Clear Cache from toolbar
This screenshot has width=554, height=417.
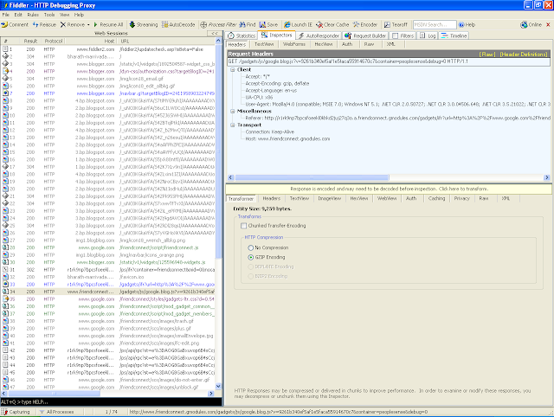pyautogui.click(x=332, y=25)
